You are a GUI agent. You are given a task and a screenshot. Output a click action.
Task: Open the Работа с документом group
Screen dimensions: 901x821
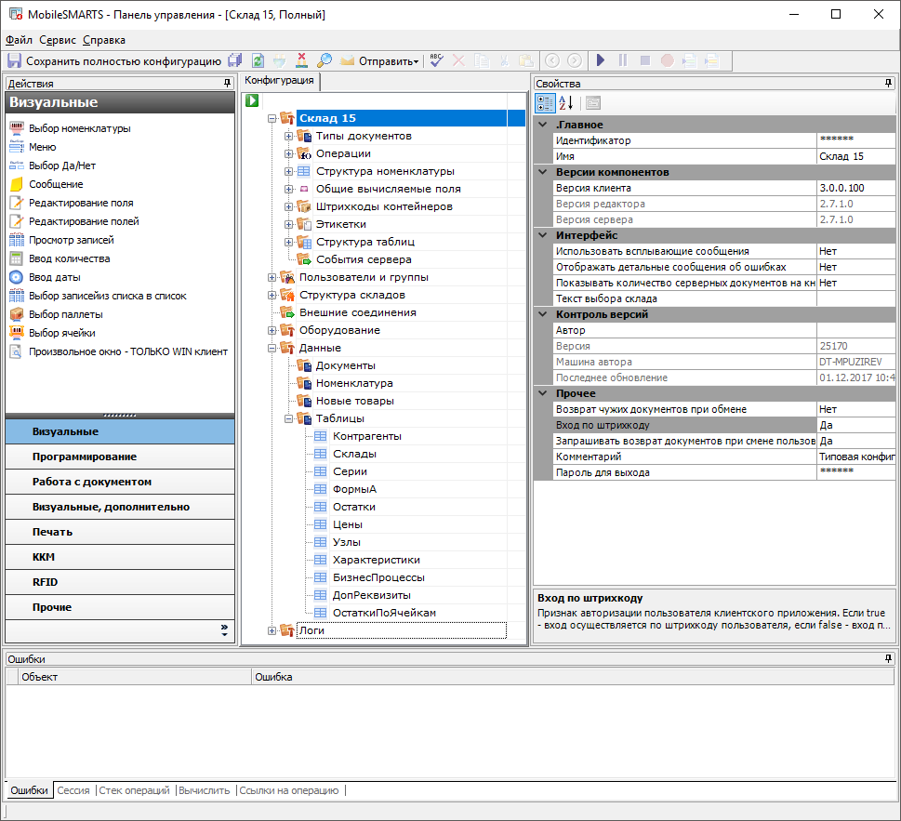point(120,482)
